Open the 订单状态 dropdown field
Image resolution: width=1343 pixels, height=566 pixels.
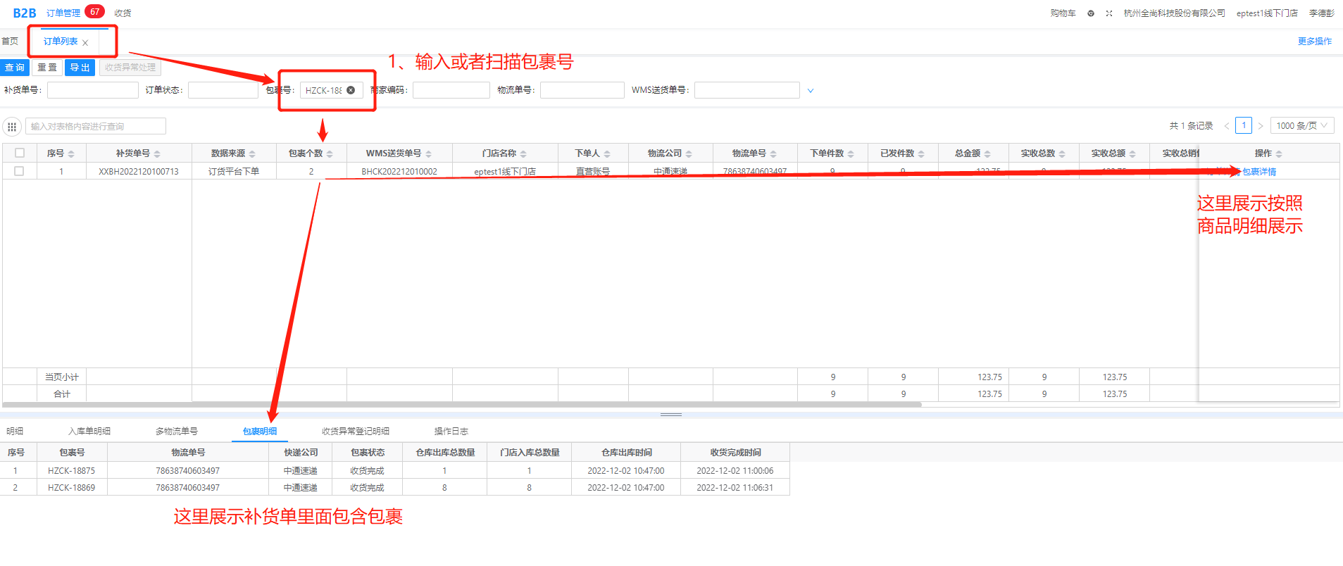point(223,90)
